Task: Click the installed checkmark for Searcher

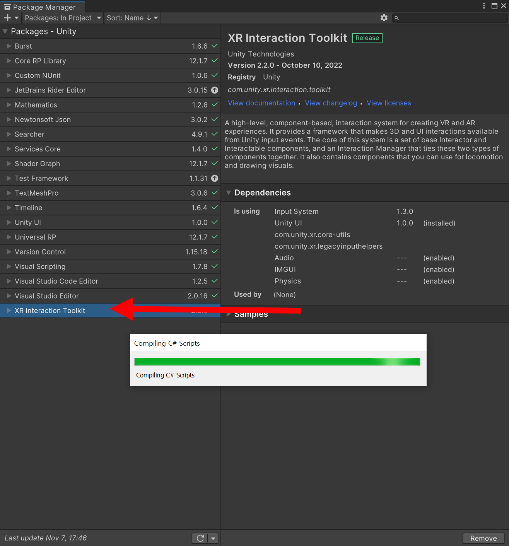Action: pyautogui.click(x=215, y=134)
